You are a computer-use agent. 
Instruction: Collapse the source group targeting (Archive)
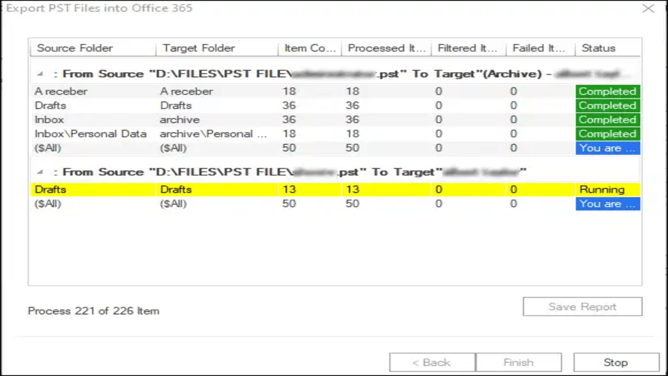coord(40,74)
